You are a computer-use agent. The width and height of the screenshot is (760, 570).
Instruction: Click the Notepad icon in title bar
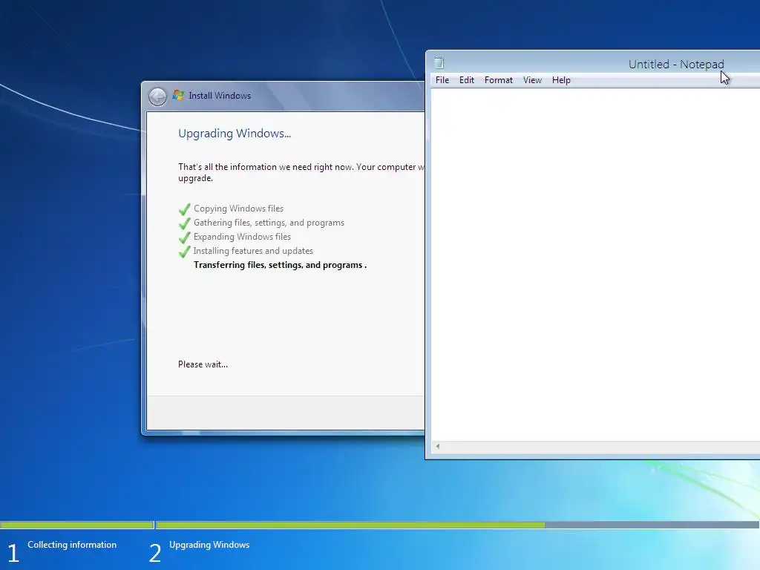(439, 63)
